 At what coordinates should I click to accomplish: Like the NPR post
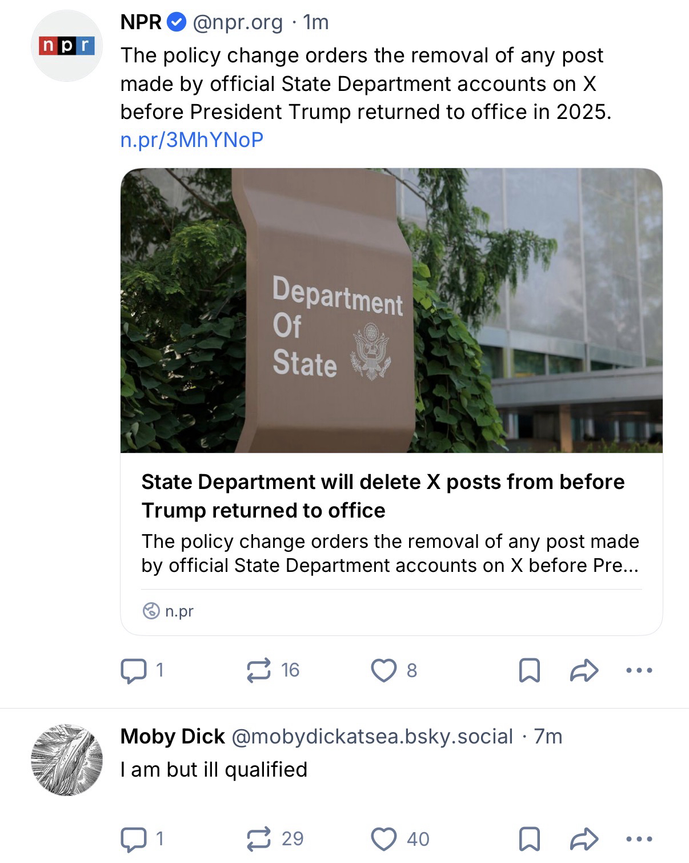click(x=383, y=670)
